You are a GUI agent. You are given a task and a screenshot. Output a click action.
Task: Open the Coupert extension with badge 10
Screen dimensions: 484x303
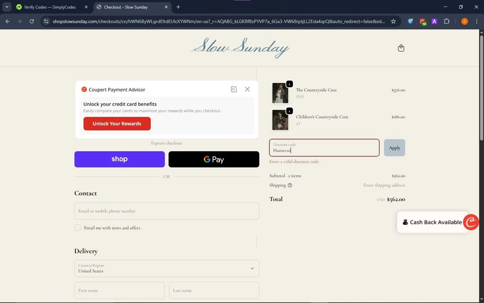423,22
